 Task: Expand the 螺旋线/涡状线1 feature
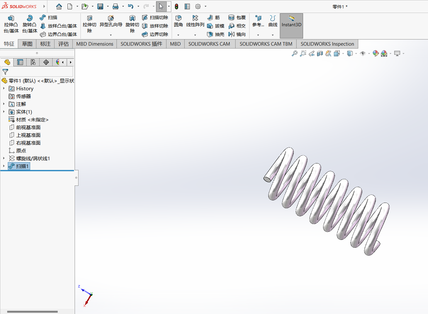4,158
